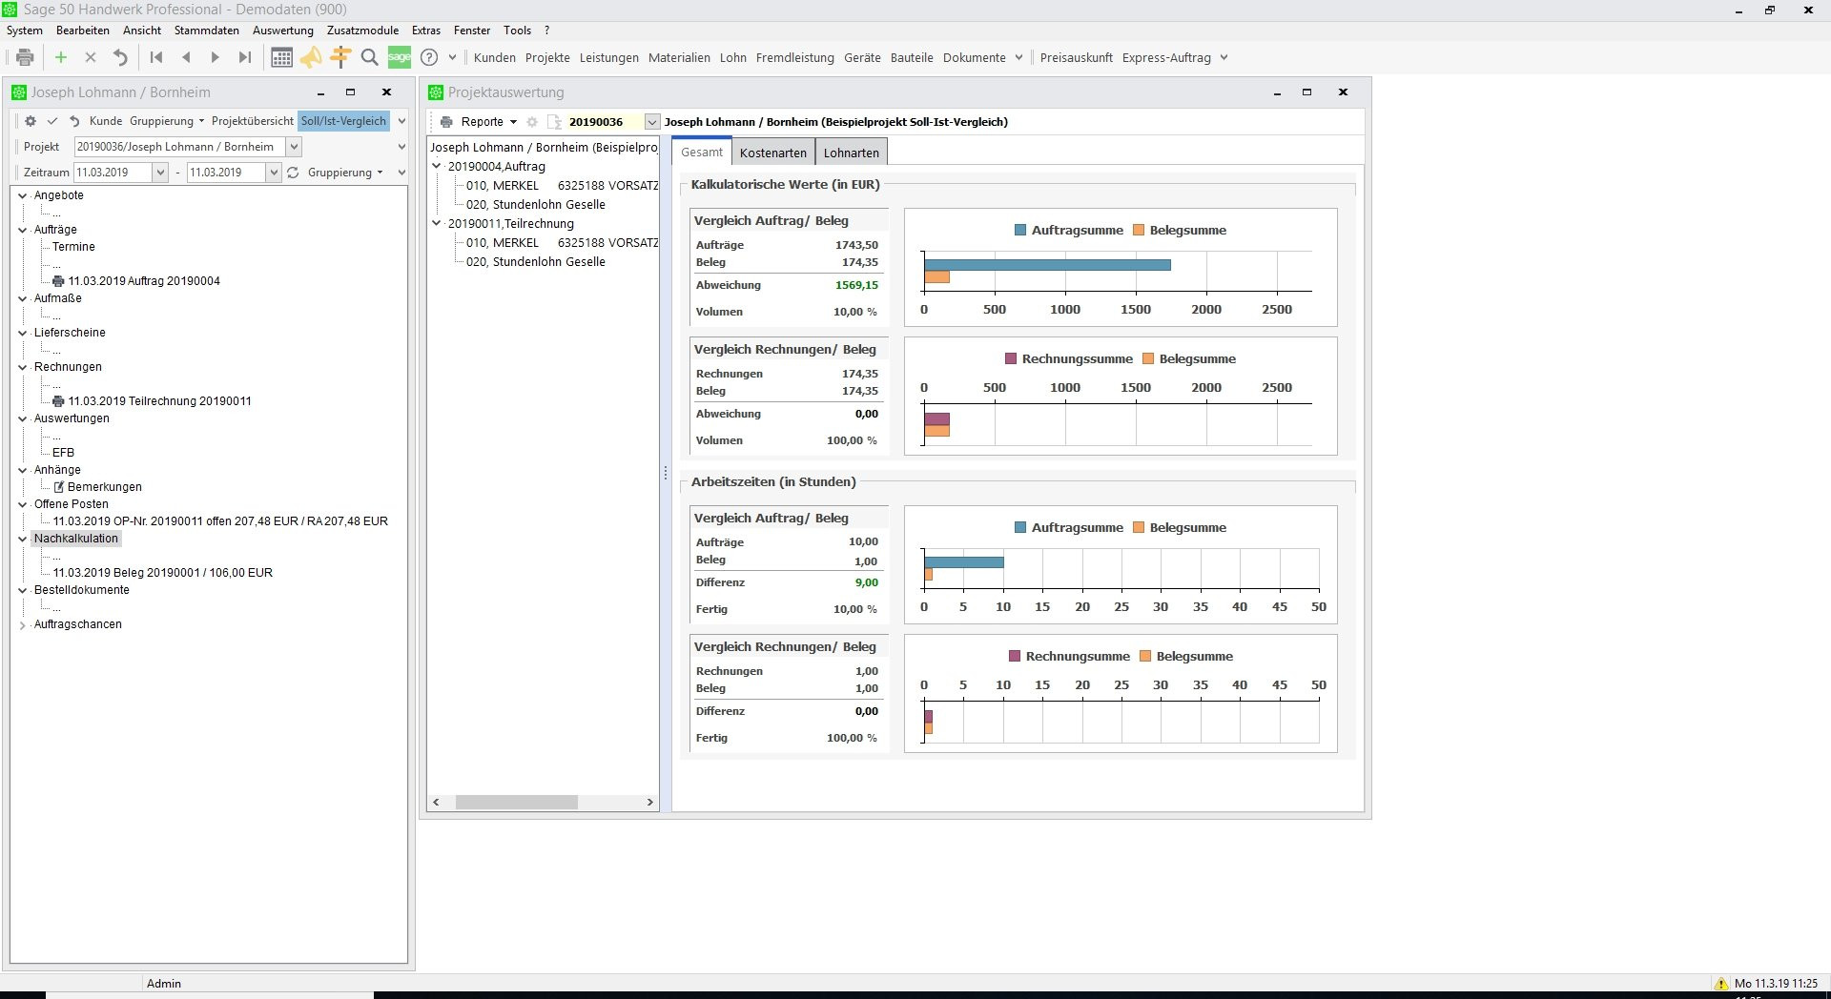The height and width of the screenshot is (999, 1831).
Task: Click printer icon beside Reporte
Action: (x=446, y=122)
